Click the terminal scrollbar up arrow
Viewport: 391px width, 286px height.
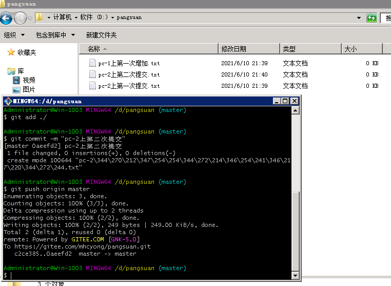(x=295, y=110)
